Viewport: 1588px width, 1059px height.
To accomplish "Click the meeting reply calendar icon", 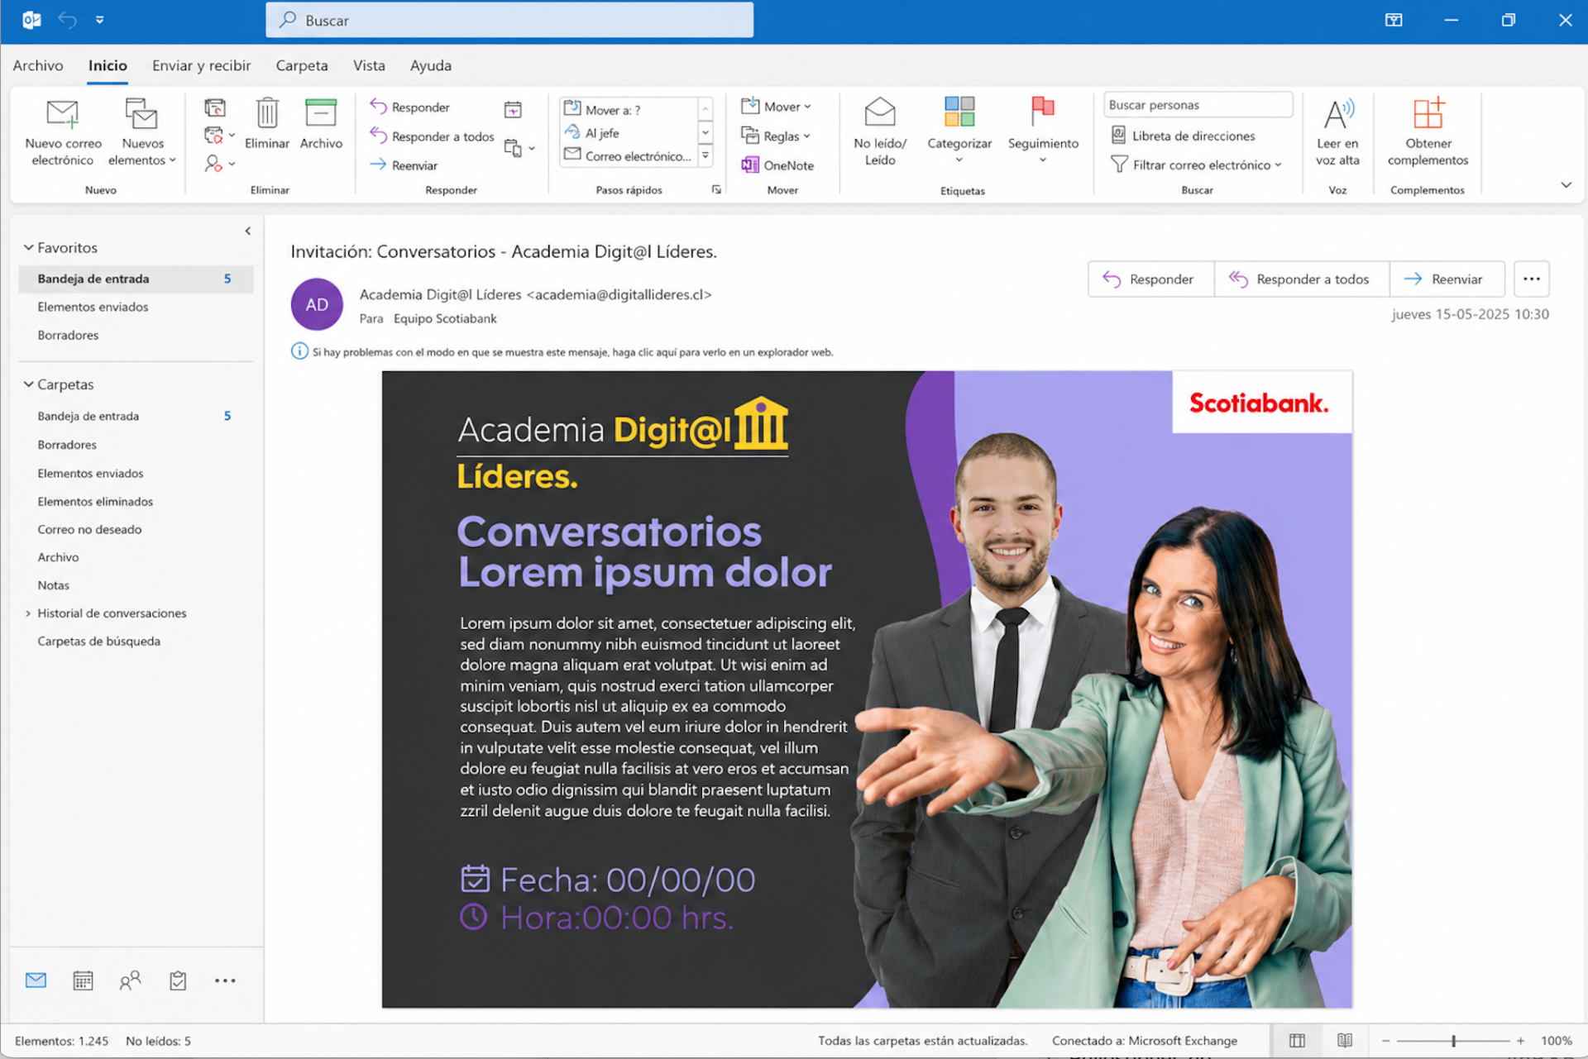I will (513, 109).
